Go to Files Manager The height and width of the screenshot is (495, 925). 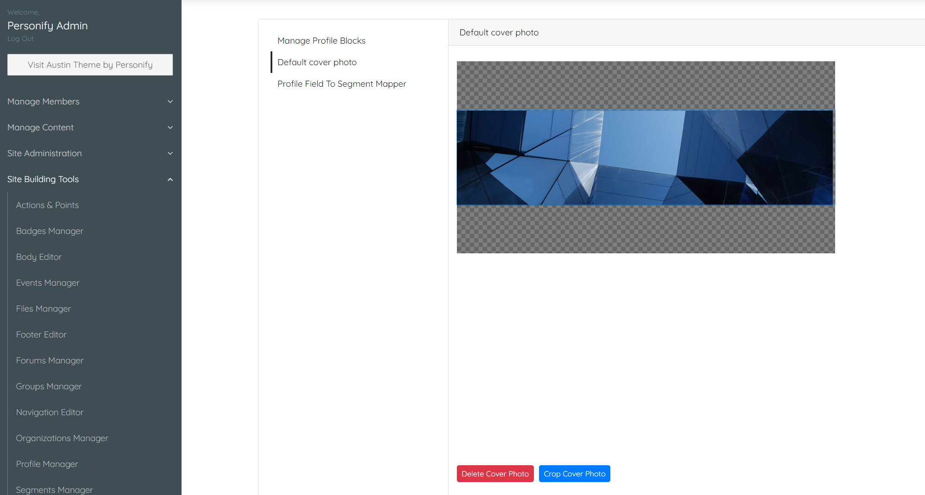(43, 309)
